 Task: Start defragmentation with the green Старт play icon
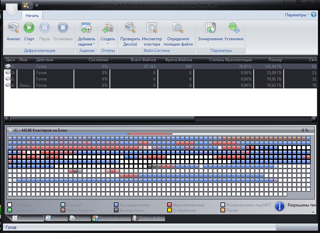pyautogui.click(x=29, y=28)
